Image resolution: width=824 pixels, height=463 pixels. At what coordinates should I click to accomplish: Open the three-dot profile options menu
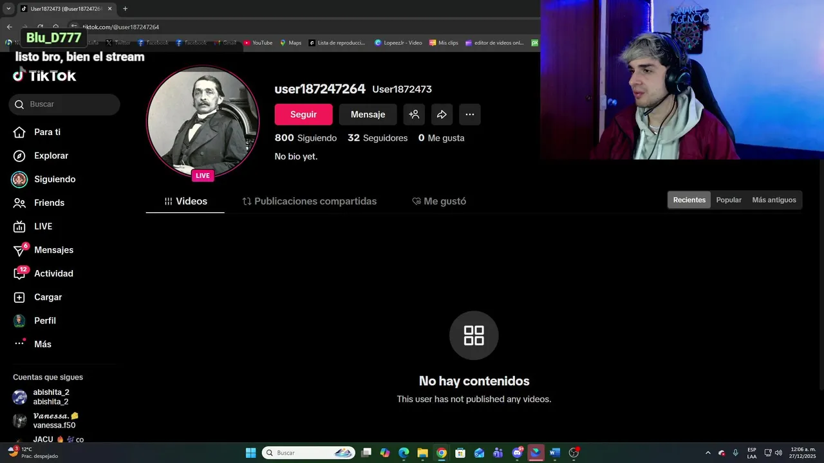coord(470,114)
